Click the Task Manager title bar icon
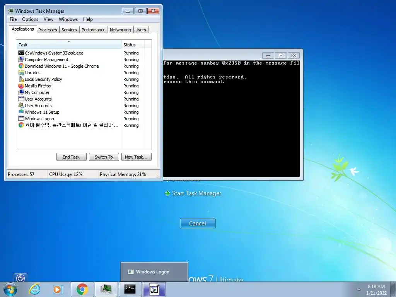The width and height of the screenshot is (396, 297). [11, 11]
